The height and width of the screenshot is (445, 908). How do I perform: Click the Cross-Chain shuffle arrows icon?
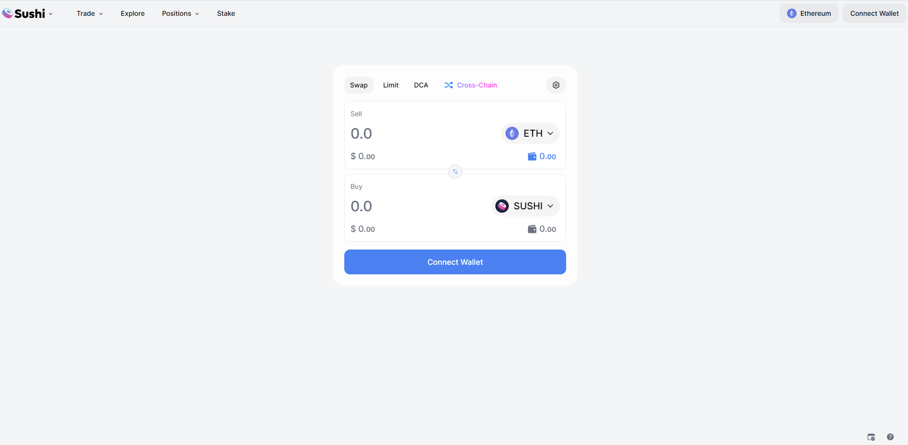[449, 85]
